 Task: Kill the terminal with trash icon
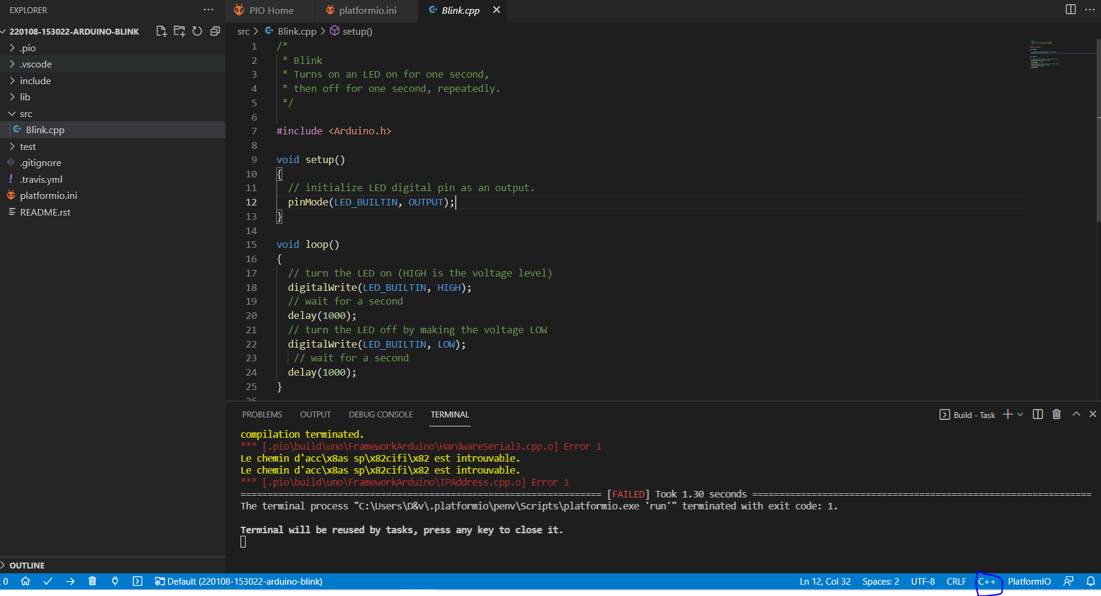coord(1057,414)
